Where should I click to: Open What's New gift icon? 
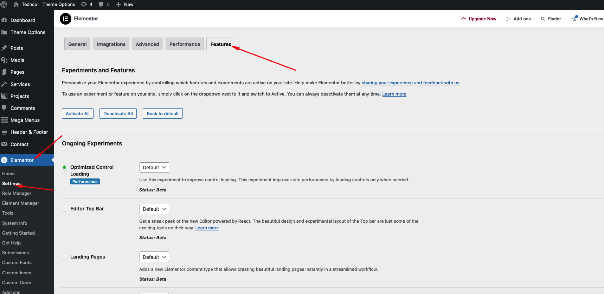coord(575,19)
